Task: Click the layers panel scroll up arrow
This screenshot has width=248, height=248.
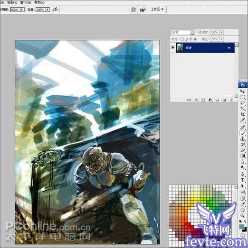Action: tap(236, 45)
